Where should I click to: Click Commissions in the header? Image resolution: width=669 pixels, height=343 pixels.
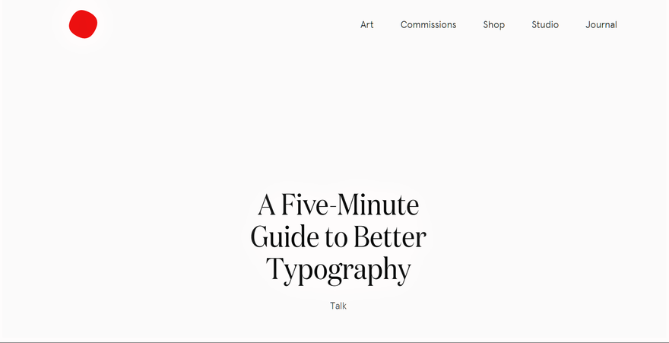click(x=428, y=25)
